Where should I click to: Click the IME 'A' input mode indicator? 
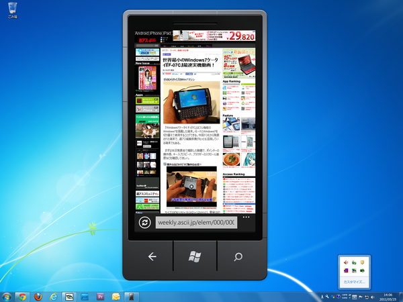tap(322, 297)
